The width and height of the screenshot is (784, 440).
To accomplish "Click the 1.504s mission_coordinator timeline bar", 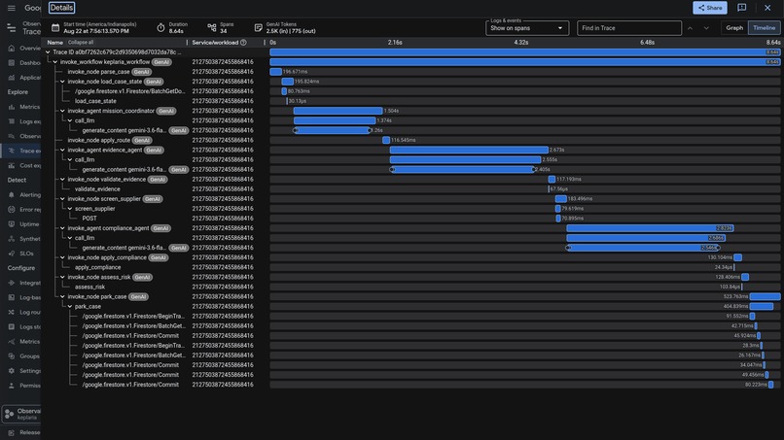I will pyautogui.click(x=338, y=111).
